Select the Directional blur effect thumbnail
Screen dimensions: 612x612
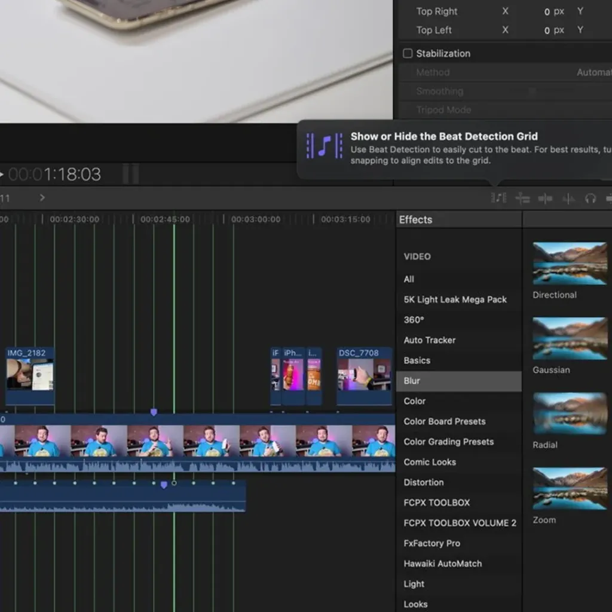coord(570,264)
